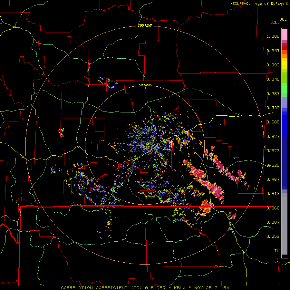Screen dimensions: 290x290
Task: Click the [CC] label above the color scale
Action: pos(275,22)
